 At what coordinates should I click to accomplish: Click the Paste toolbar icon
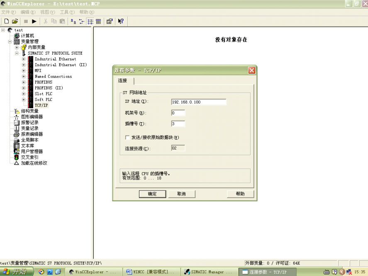pyautogui.click(x=62, y=21)
